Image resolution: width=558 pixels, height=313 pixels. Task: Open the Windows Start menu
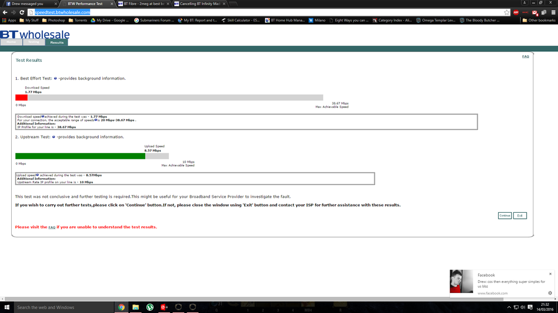pyautogui.click(x=7, y=307)
